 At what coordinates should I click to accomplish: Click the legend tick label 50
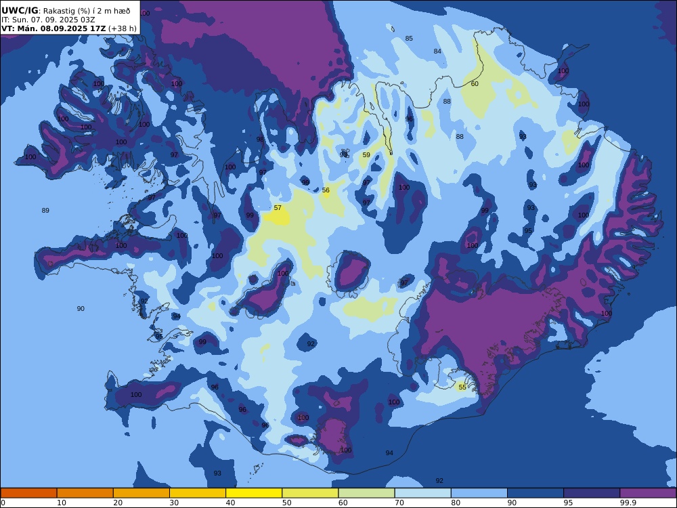286,503
